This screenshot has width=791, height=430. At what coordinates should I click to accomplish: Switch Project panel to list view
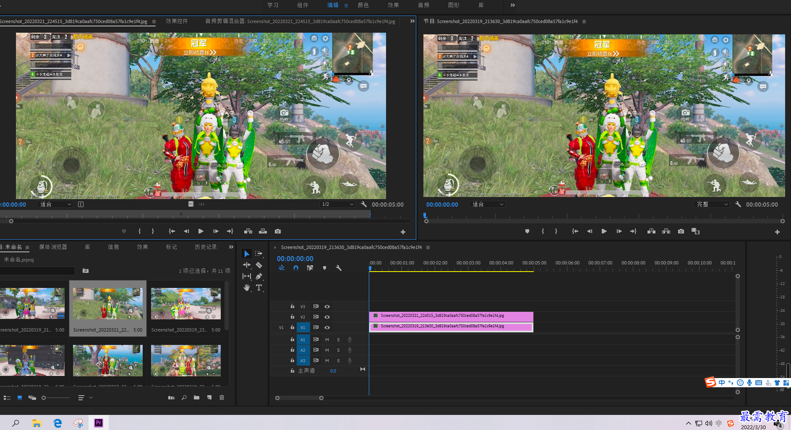tap(7, 397)
